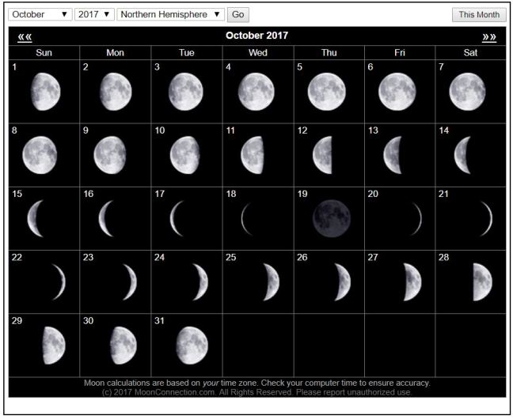Click the waxing crescent moon on October 22
Image resolution: width=513 pixels, height=419 pixels.
58,282
